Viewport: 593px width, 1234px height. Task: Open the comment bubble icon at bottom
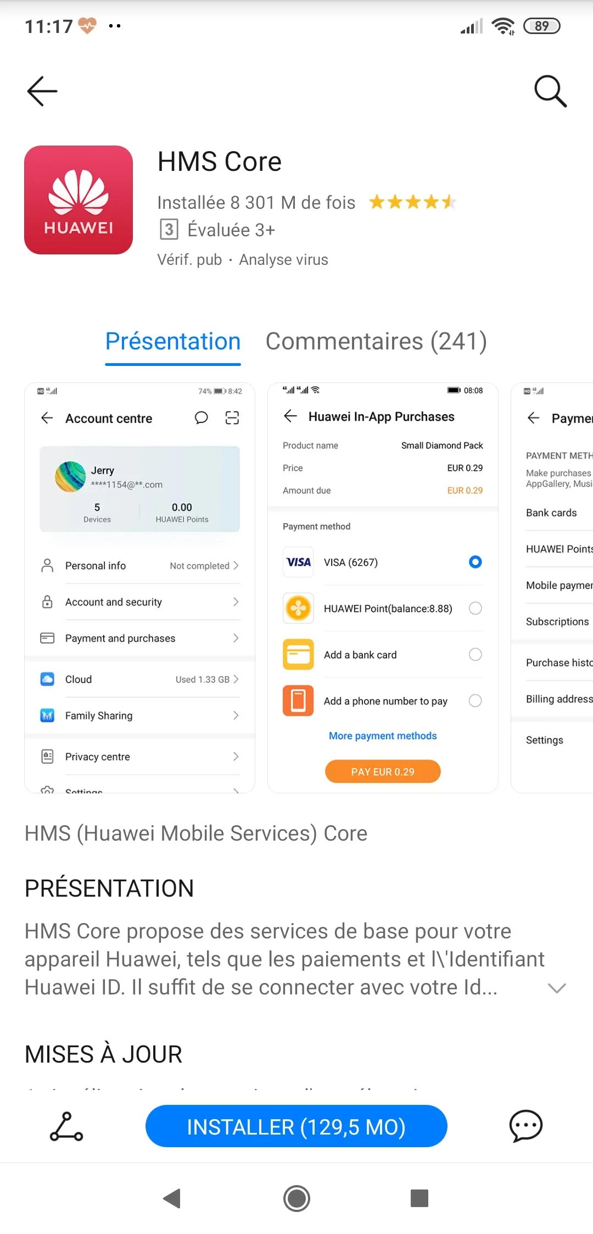[x=526, y=1126]
